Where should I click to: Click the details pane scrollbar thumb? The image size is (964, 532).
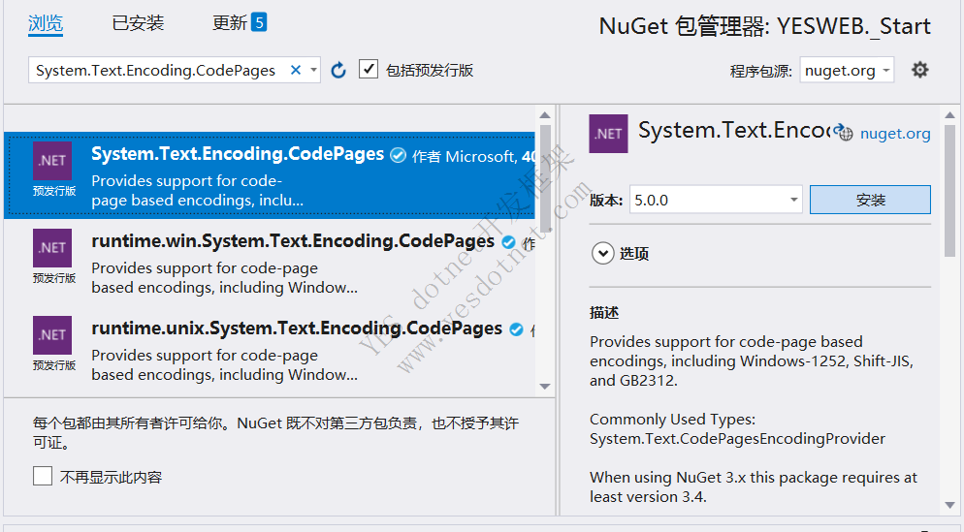click(949, 191)
